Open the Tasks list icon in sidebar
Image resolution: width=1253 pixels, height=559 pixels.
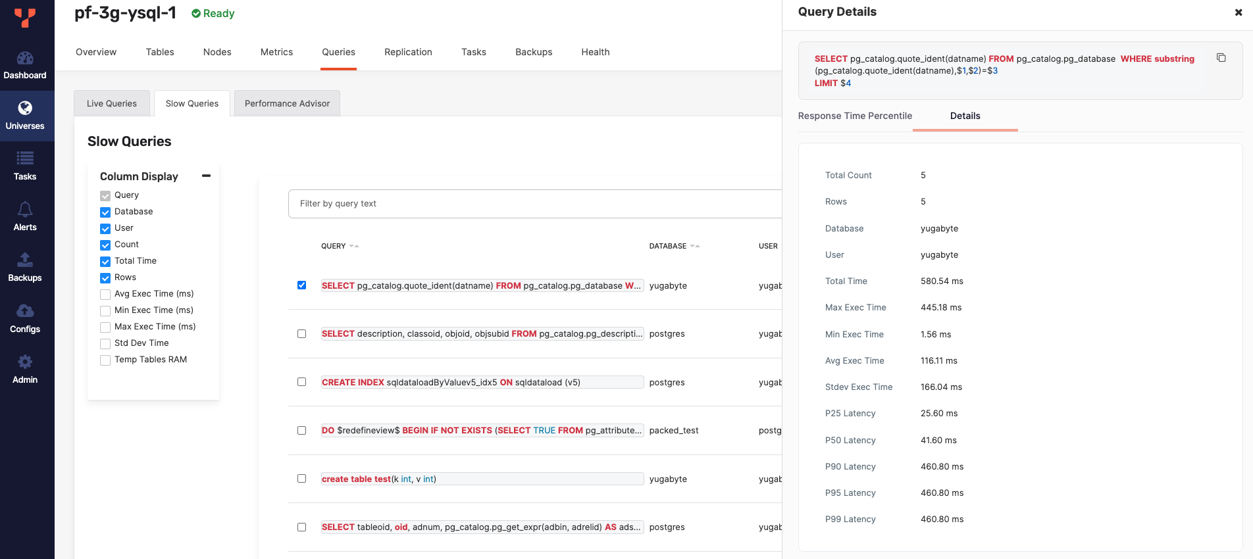pyautogui.click(x=25, y=158)
